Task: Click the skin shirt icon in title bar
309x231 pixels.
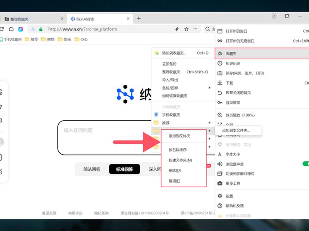Action: pos(287,16)
